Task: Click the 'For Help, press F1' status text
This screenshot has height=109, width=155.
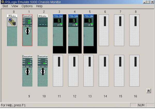Action: click(13, 105)
